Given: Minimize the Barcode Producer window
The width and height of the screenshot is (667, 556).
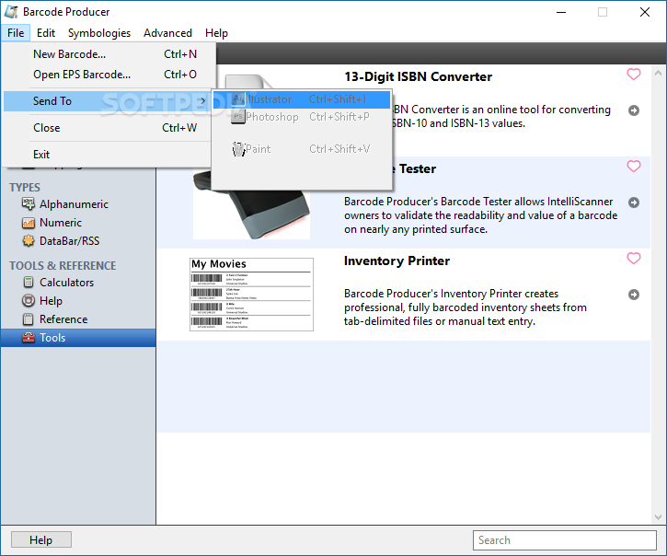Looking at the screenshot, I should click(x=561, y=12).
